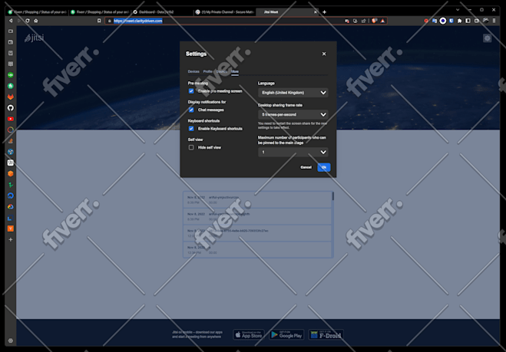Open a new browser tab
Image resolution: width=506 pixels, height=352 pixels.
(324, 12)
